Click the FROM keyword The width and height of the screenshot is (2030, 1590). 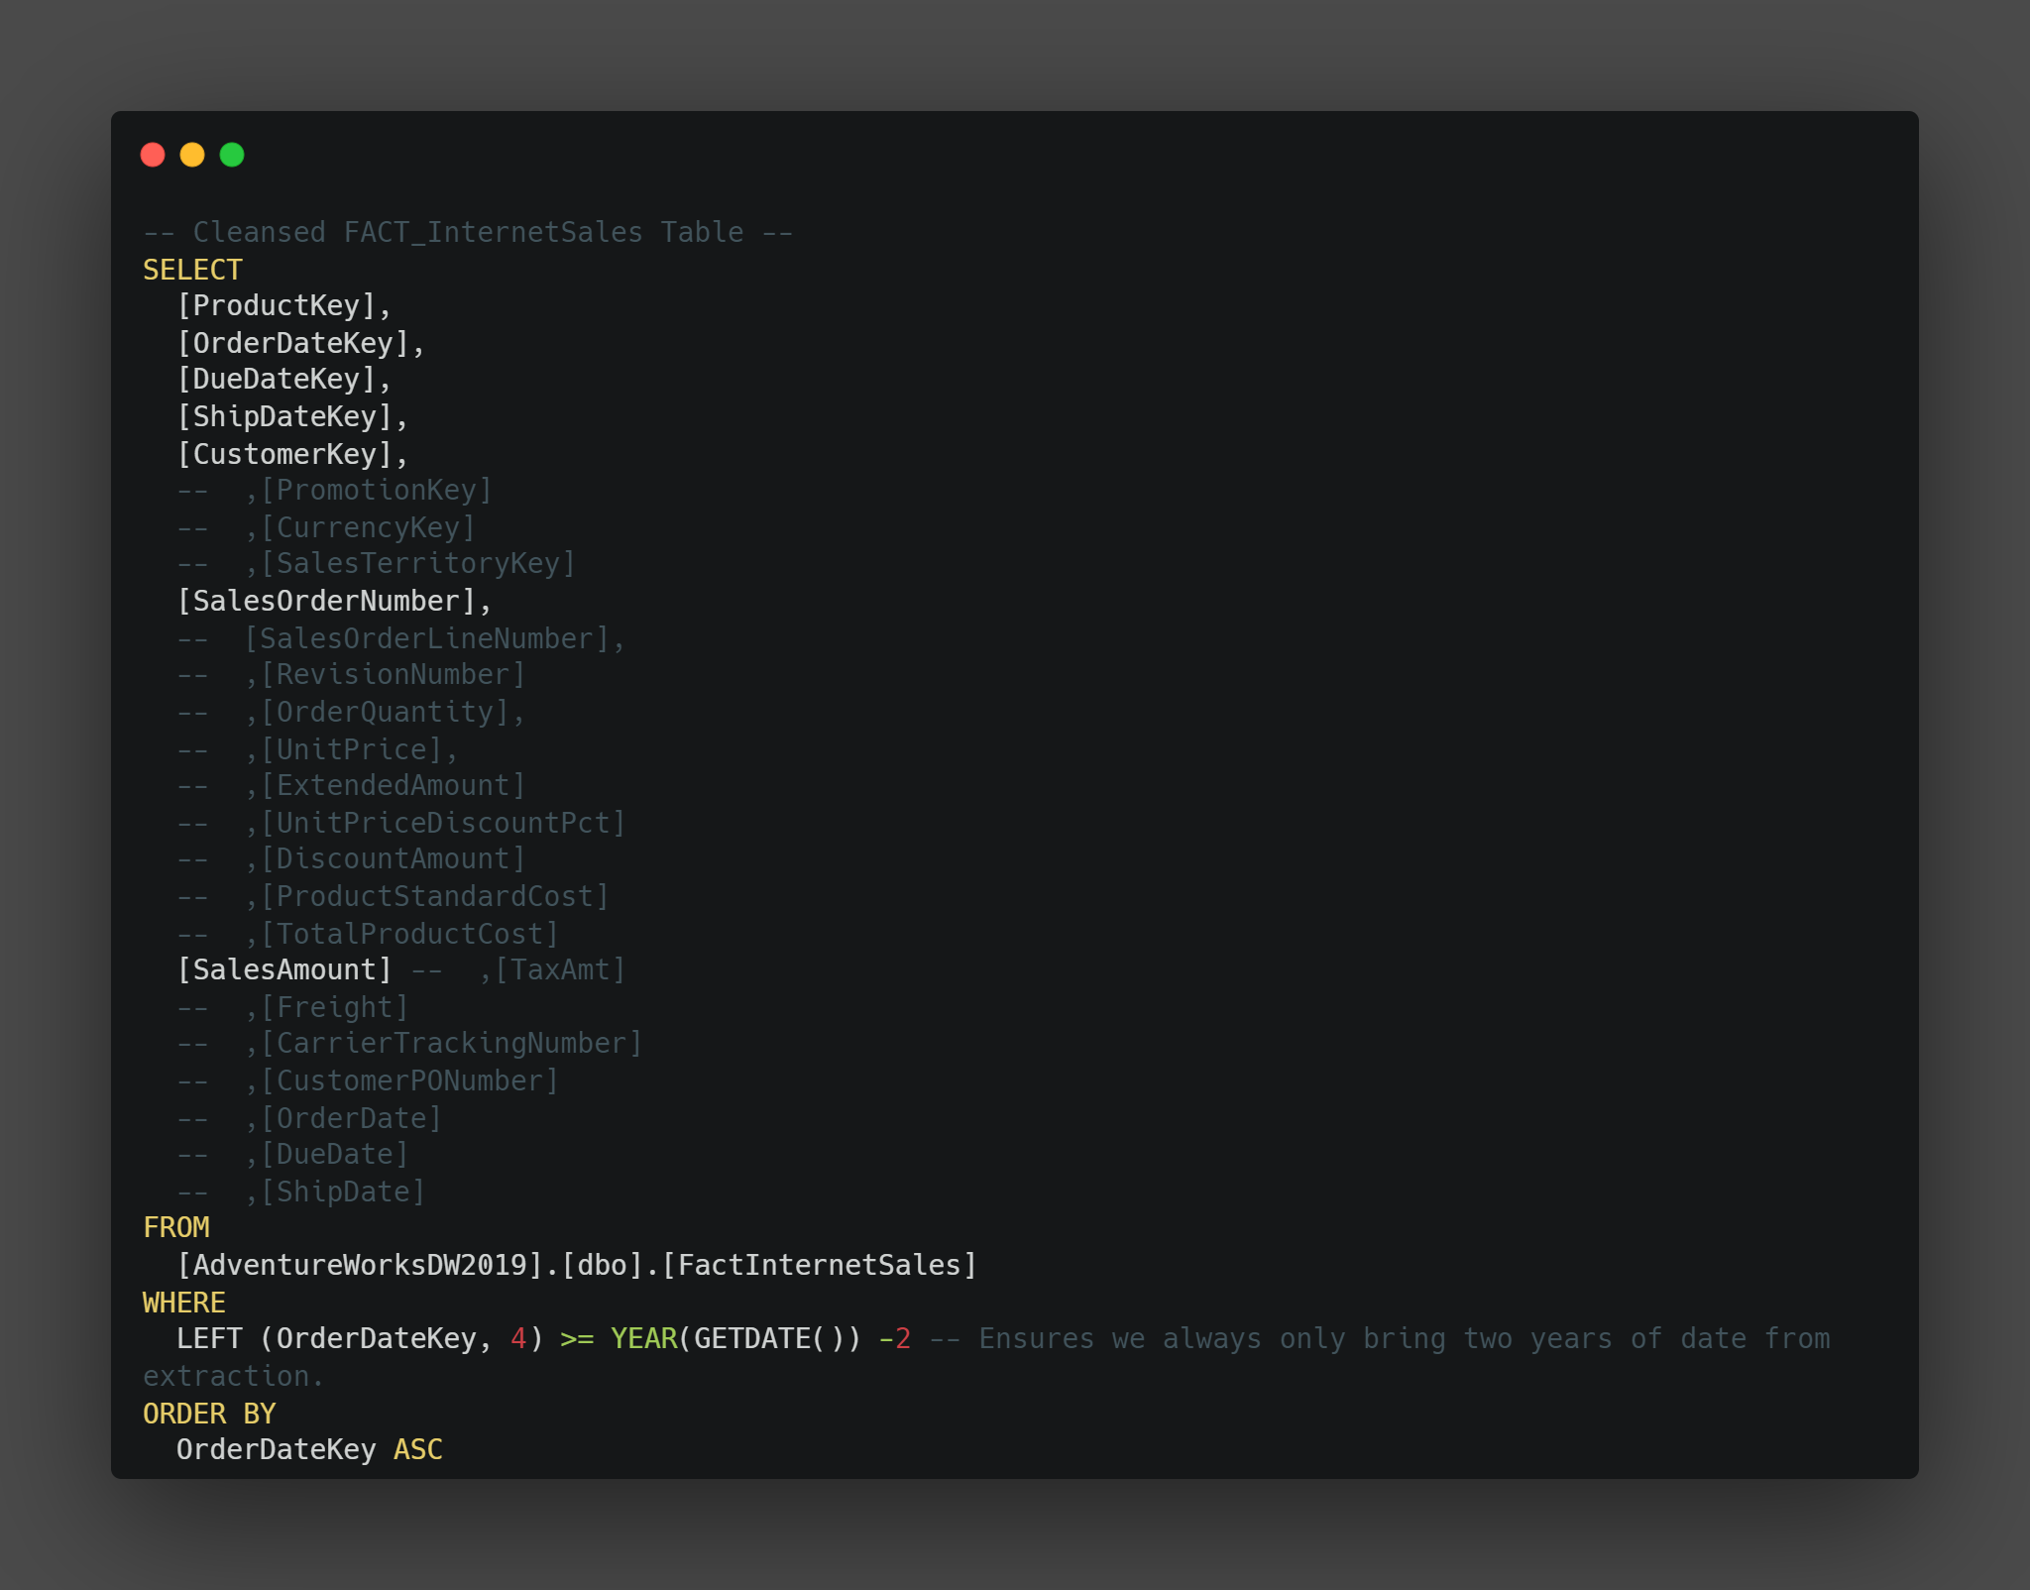point(176,1227)
